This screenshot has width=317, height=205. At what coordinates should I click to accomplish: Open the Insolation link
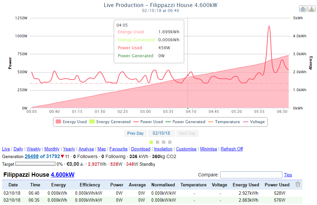tap(163, 149)
